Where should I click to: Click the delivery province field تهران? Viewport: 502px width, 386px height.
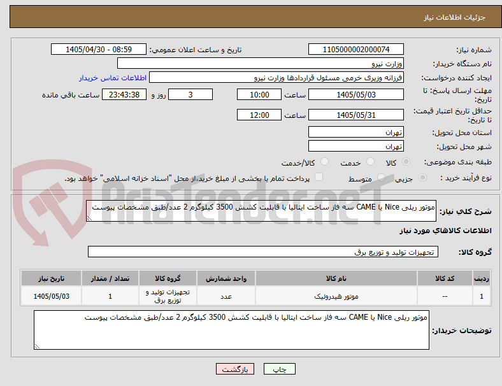[355, 132]
